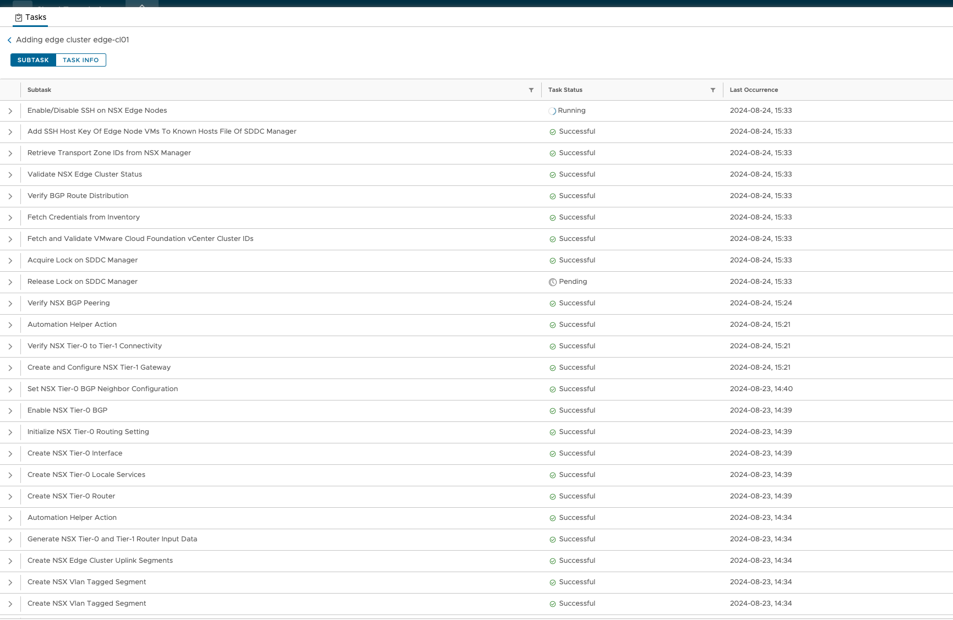
Task: Expand Release Lock on SDDC Manager row
Action: click(x=10, y=282)
